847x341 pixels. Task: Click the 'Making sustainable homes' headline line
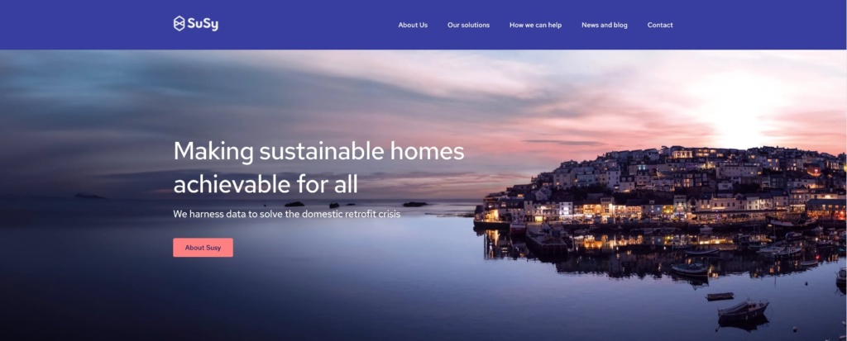(318, 150)
